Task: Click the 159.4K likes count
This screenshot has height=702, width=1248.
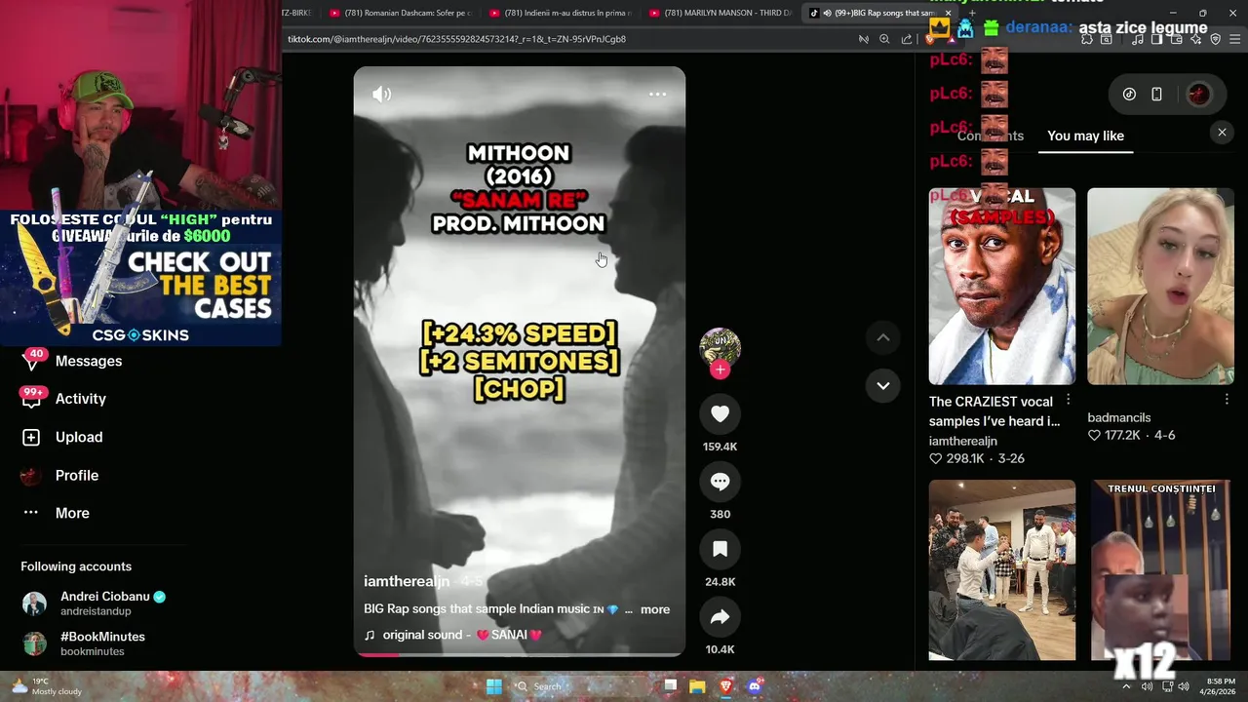Action: (x=720, y=447)
